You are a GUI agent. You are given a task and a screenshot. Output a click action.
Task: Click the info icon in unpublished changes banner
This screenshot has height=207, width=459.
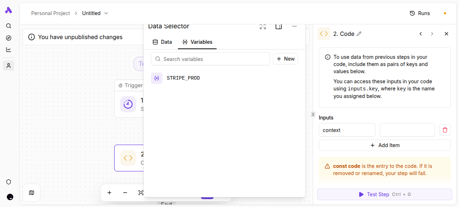pyautogui.click(x=32, y=37)
